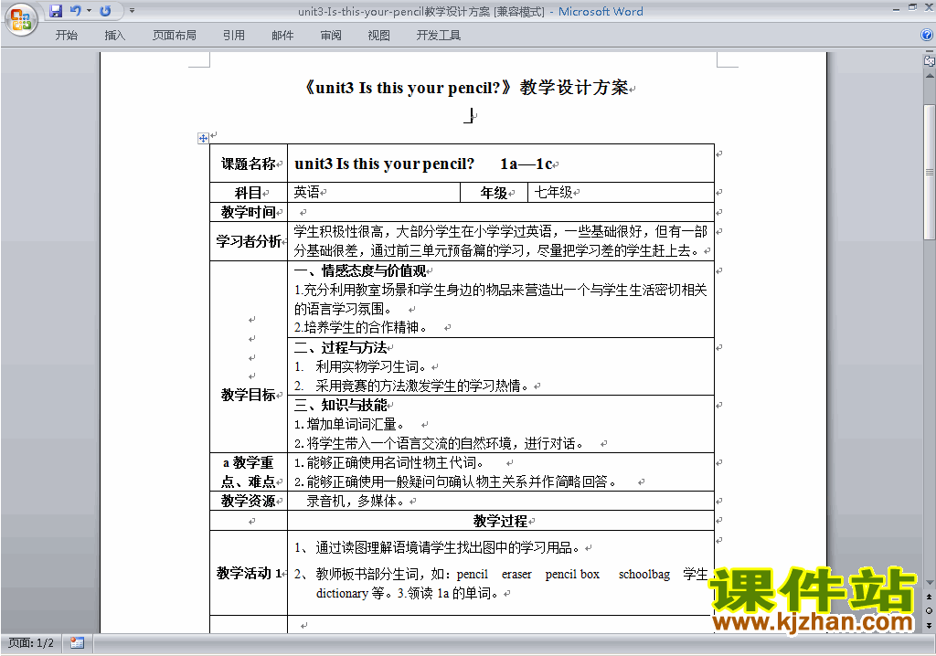Toggle the ruler with the View Ruler icon

tap(930, 60)
